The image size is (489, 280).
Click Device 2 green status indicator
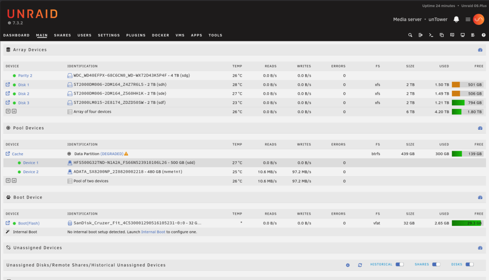pyautogui.click(x=20, y=172)
